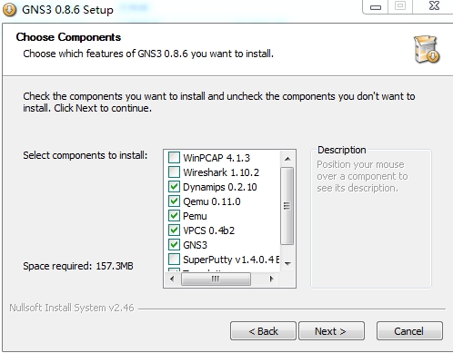Click the GNS3 setup icon in title bar

click(x=9, y=10)
